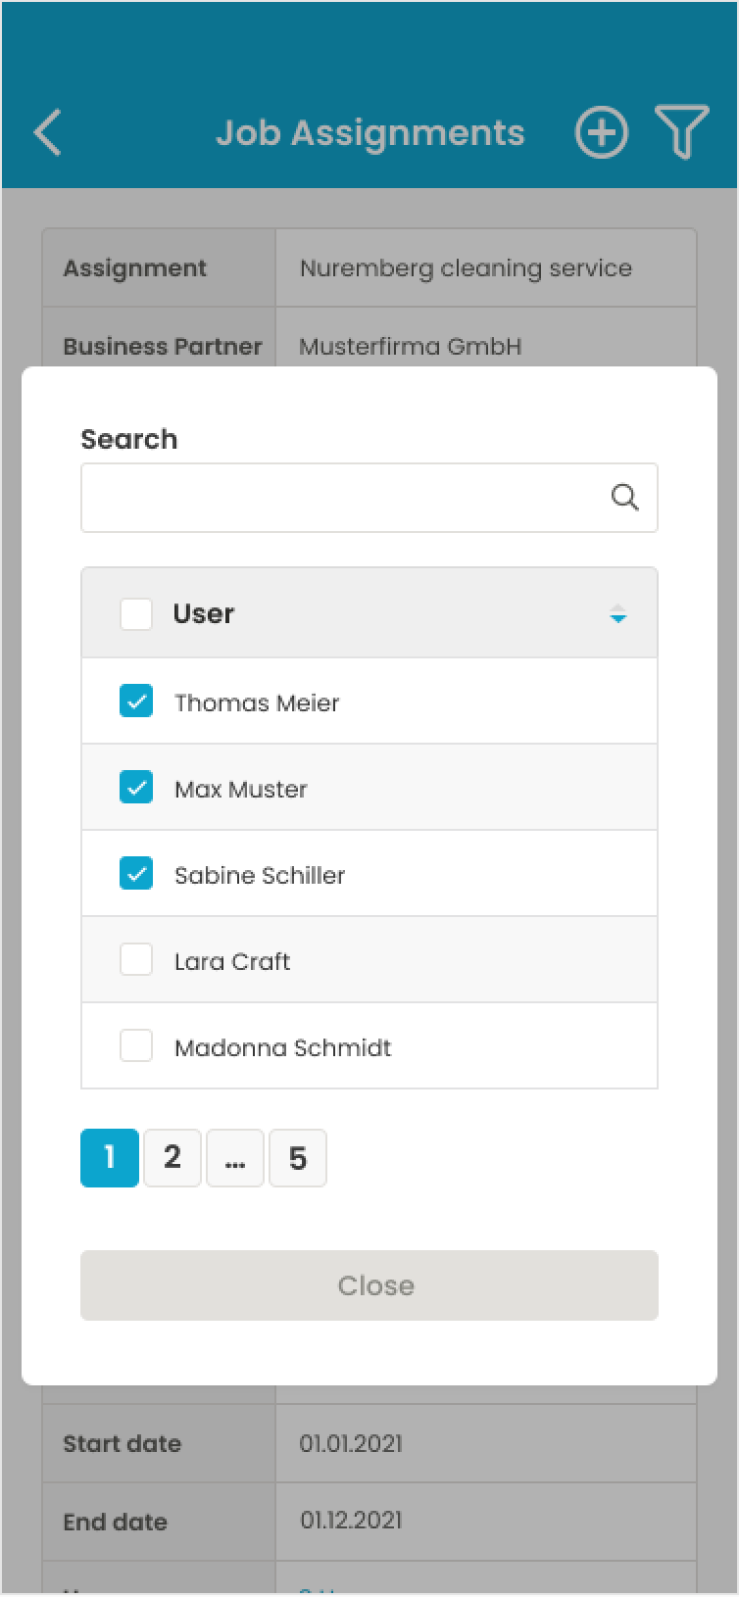Select pagination page 1
Image resolution: width=739 pixels, height=1597 pixels.
click(x=110, y=1158)
